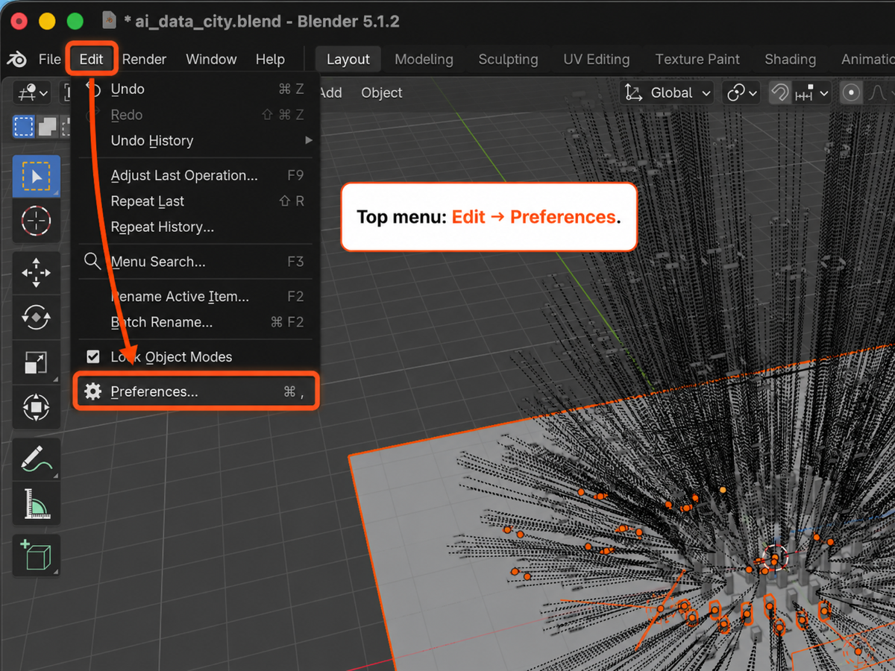Image resolution: width=895 pixels, height=671 pixels.
Task: Open the editor type dropdown
Action: pyautogui.click(x=33, y=93)
